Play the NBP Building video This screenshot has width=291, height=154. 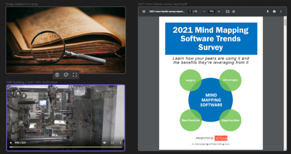click(x=11, y=143)
